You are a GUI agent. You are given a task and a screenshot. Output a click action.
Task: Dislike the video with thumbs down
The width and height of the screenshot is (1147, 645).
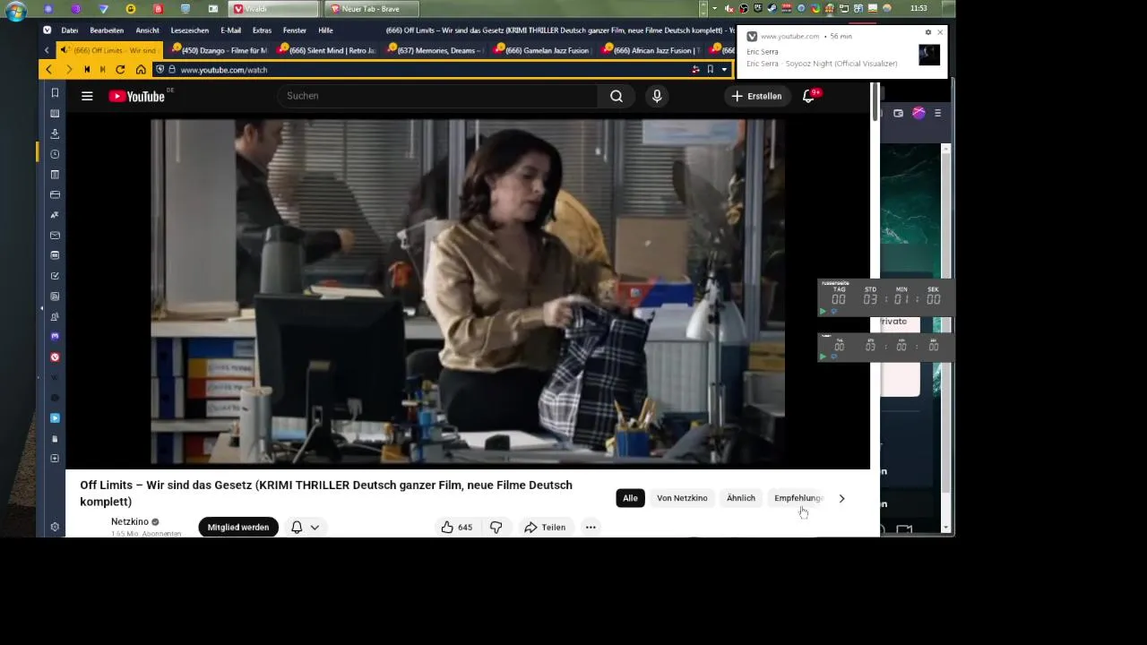pyautogui.click(x=496, y=527)
